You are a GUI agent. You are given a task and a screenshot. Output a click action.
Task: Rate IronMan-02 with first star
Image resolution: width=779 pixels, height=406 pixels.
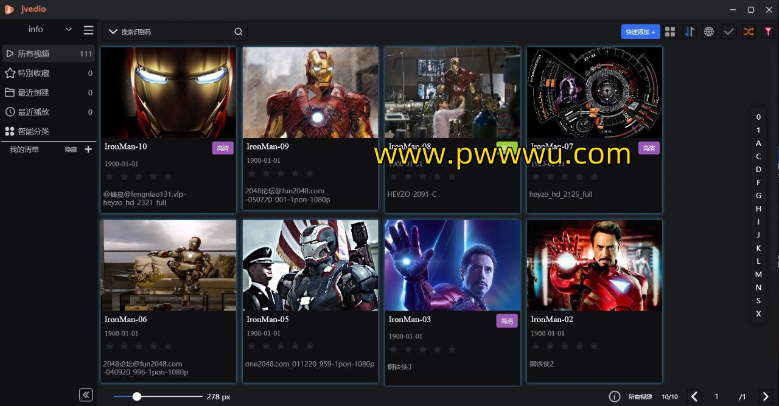pyautogui.click(x=536, y=346)
